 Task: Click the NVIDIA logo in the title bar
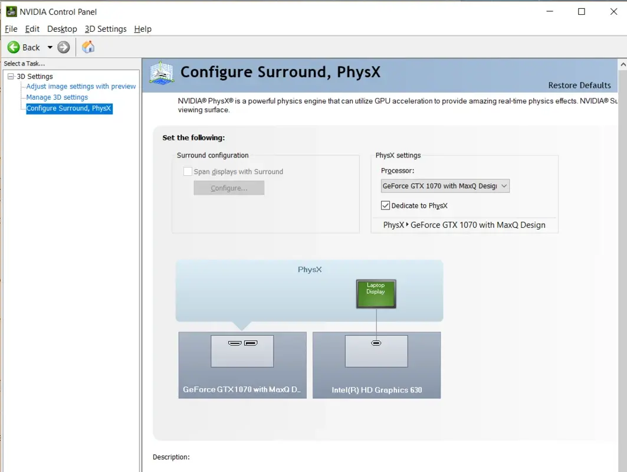click(x=12, y=11)
